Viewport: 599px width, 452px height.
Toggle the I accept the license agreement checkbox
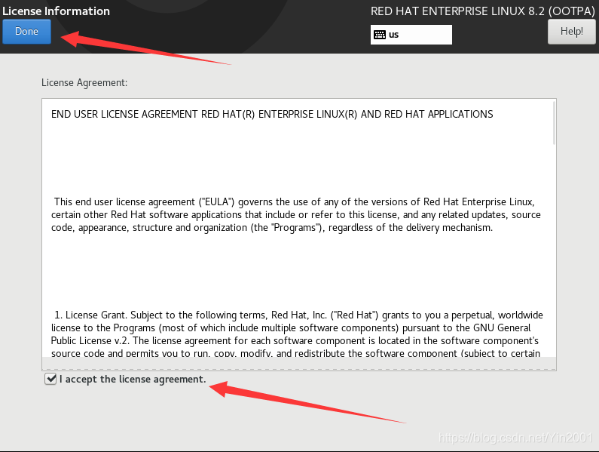tap(50, 379)
